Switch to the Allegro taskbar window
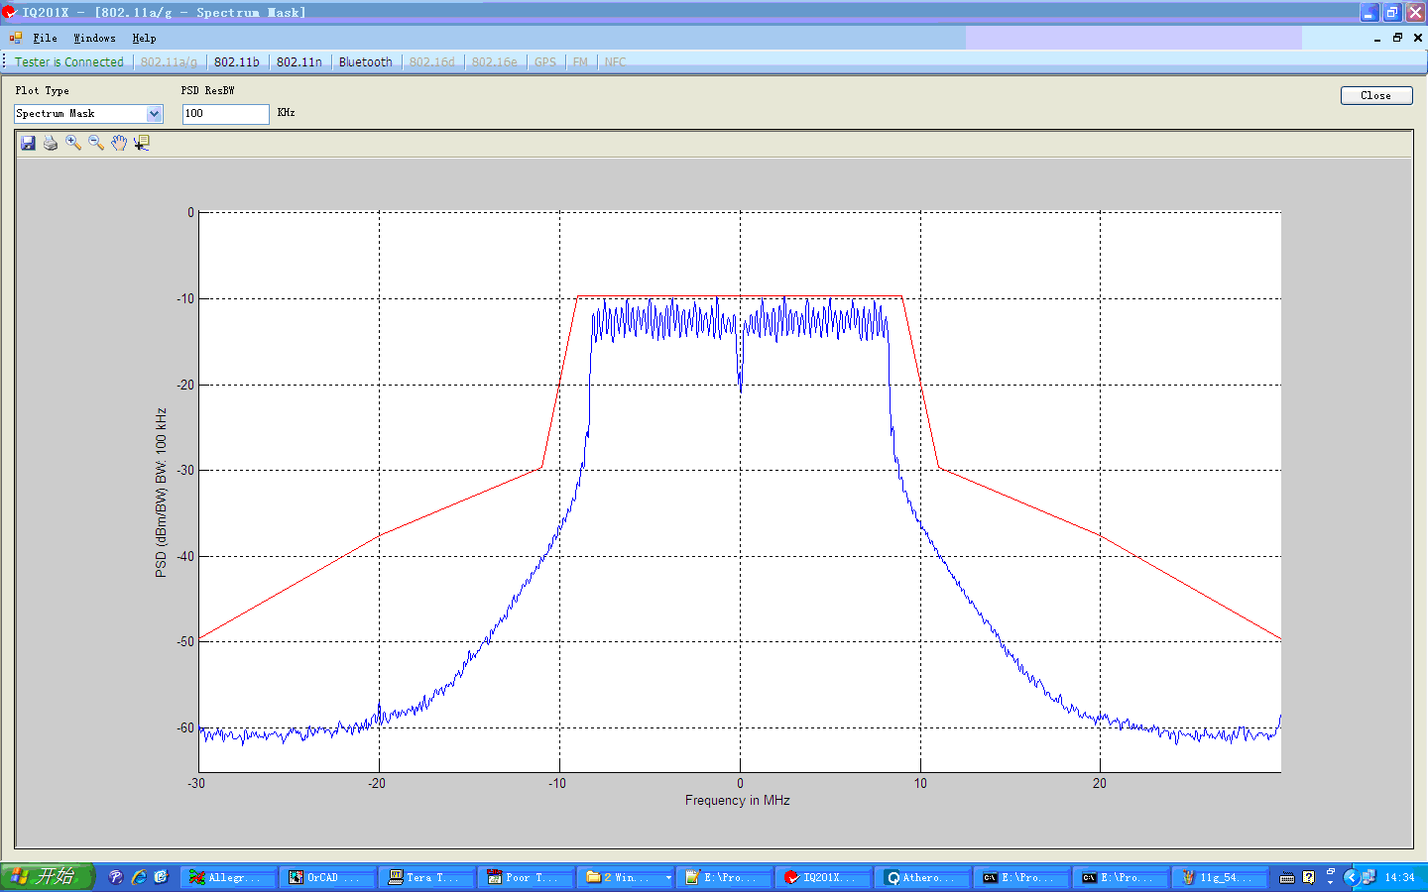Screen dimensions: 1428x892 click(227, 877)
